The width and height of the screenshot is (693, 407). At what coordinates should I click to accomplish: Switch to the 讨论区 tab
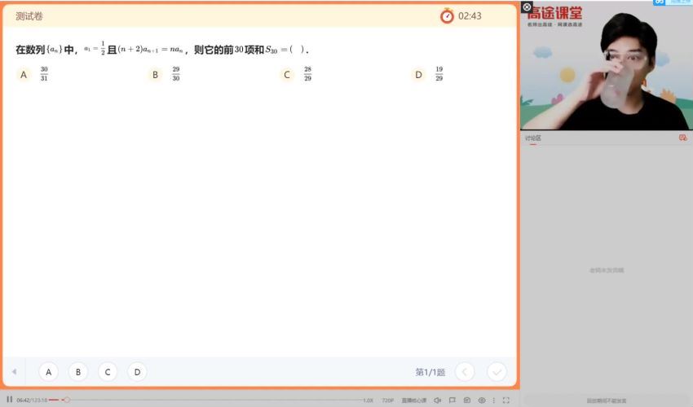[533, 138]
